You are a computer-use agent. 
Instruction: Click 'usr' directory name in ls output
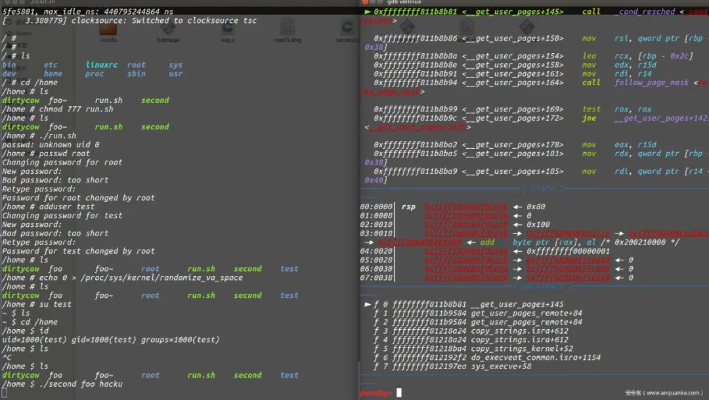click(x=176, y=73)
